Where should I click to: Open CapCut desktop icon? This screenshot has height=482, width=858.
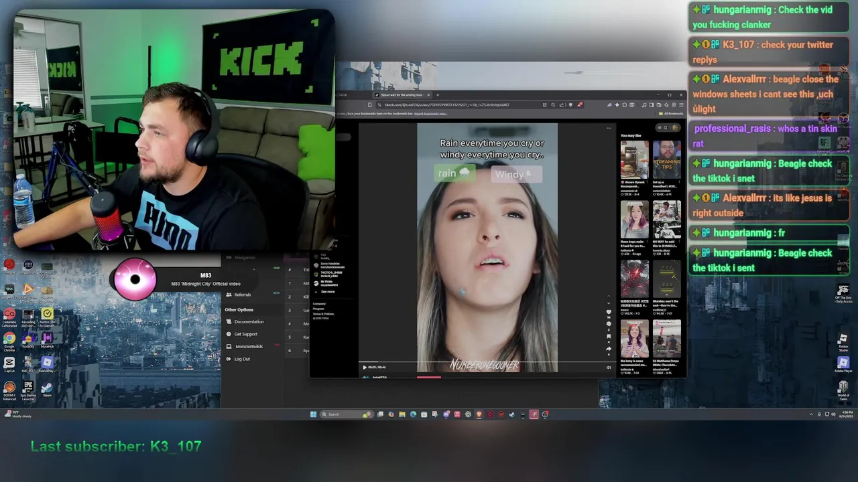[x=9, y=365]
